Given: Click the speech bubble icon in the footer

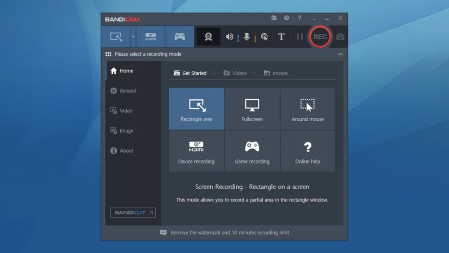Looking at the screenshot, I should coord(163,233).
